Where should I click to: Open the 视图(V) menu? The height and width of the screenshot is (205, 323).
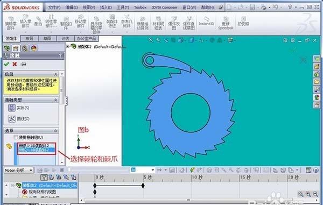(89, 8)
